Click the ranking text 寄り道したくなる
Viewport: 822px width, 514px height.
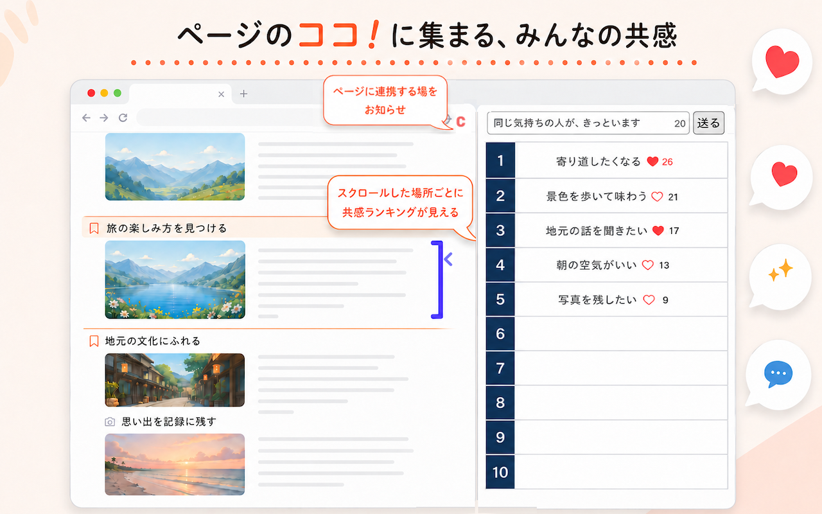point(599,162)
